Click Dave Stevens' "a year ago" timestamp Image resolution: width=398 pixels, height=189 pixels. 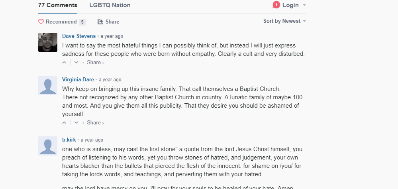(x=112, y=36)
